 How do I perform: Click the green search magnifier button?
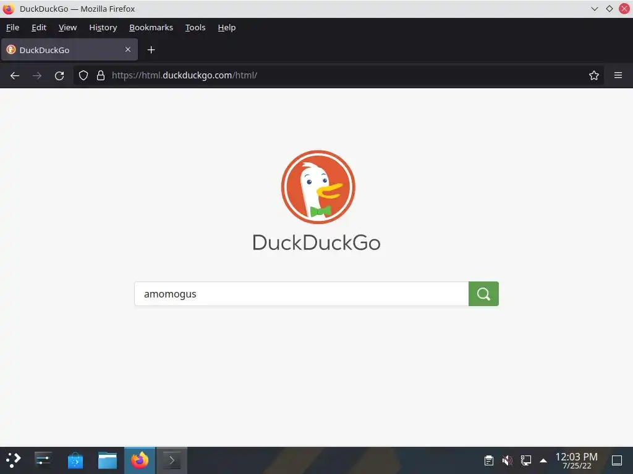point(483,294)
